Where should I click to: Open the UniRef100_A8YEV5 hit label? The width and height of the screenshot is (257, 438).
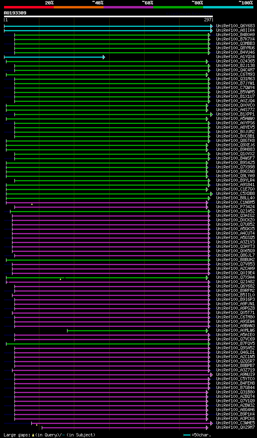[x=235, y=128]
